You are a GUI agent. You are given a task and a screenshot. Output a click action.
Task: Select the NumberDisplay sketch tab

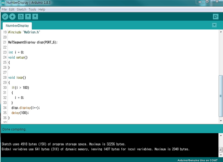17,26
